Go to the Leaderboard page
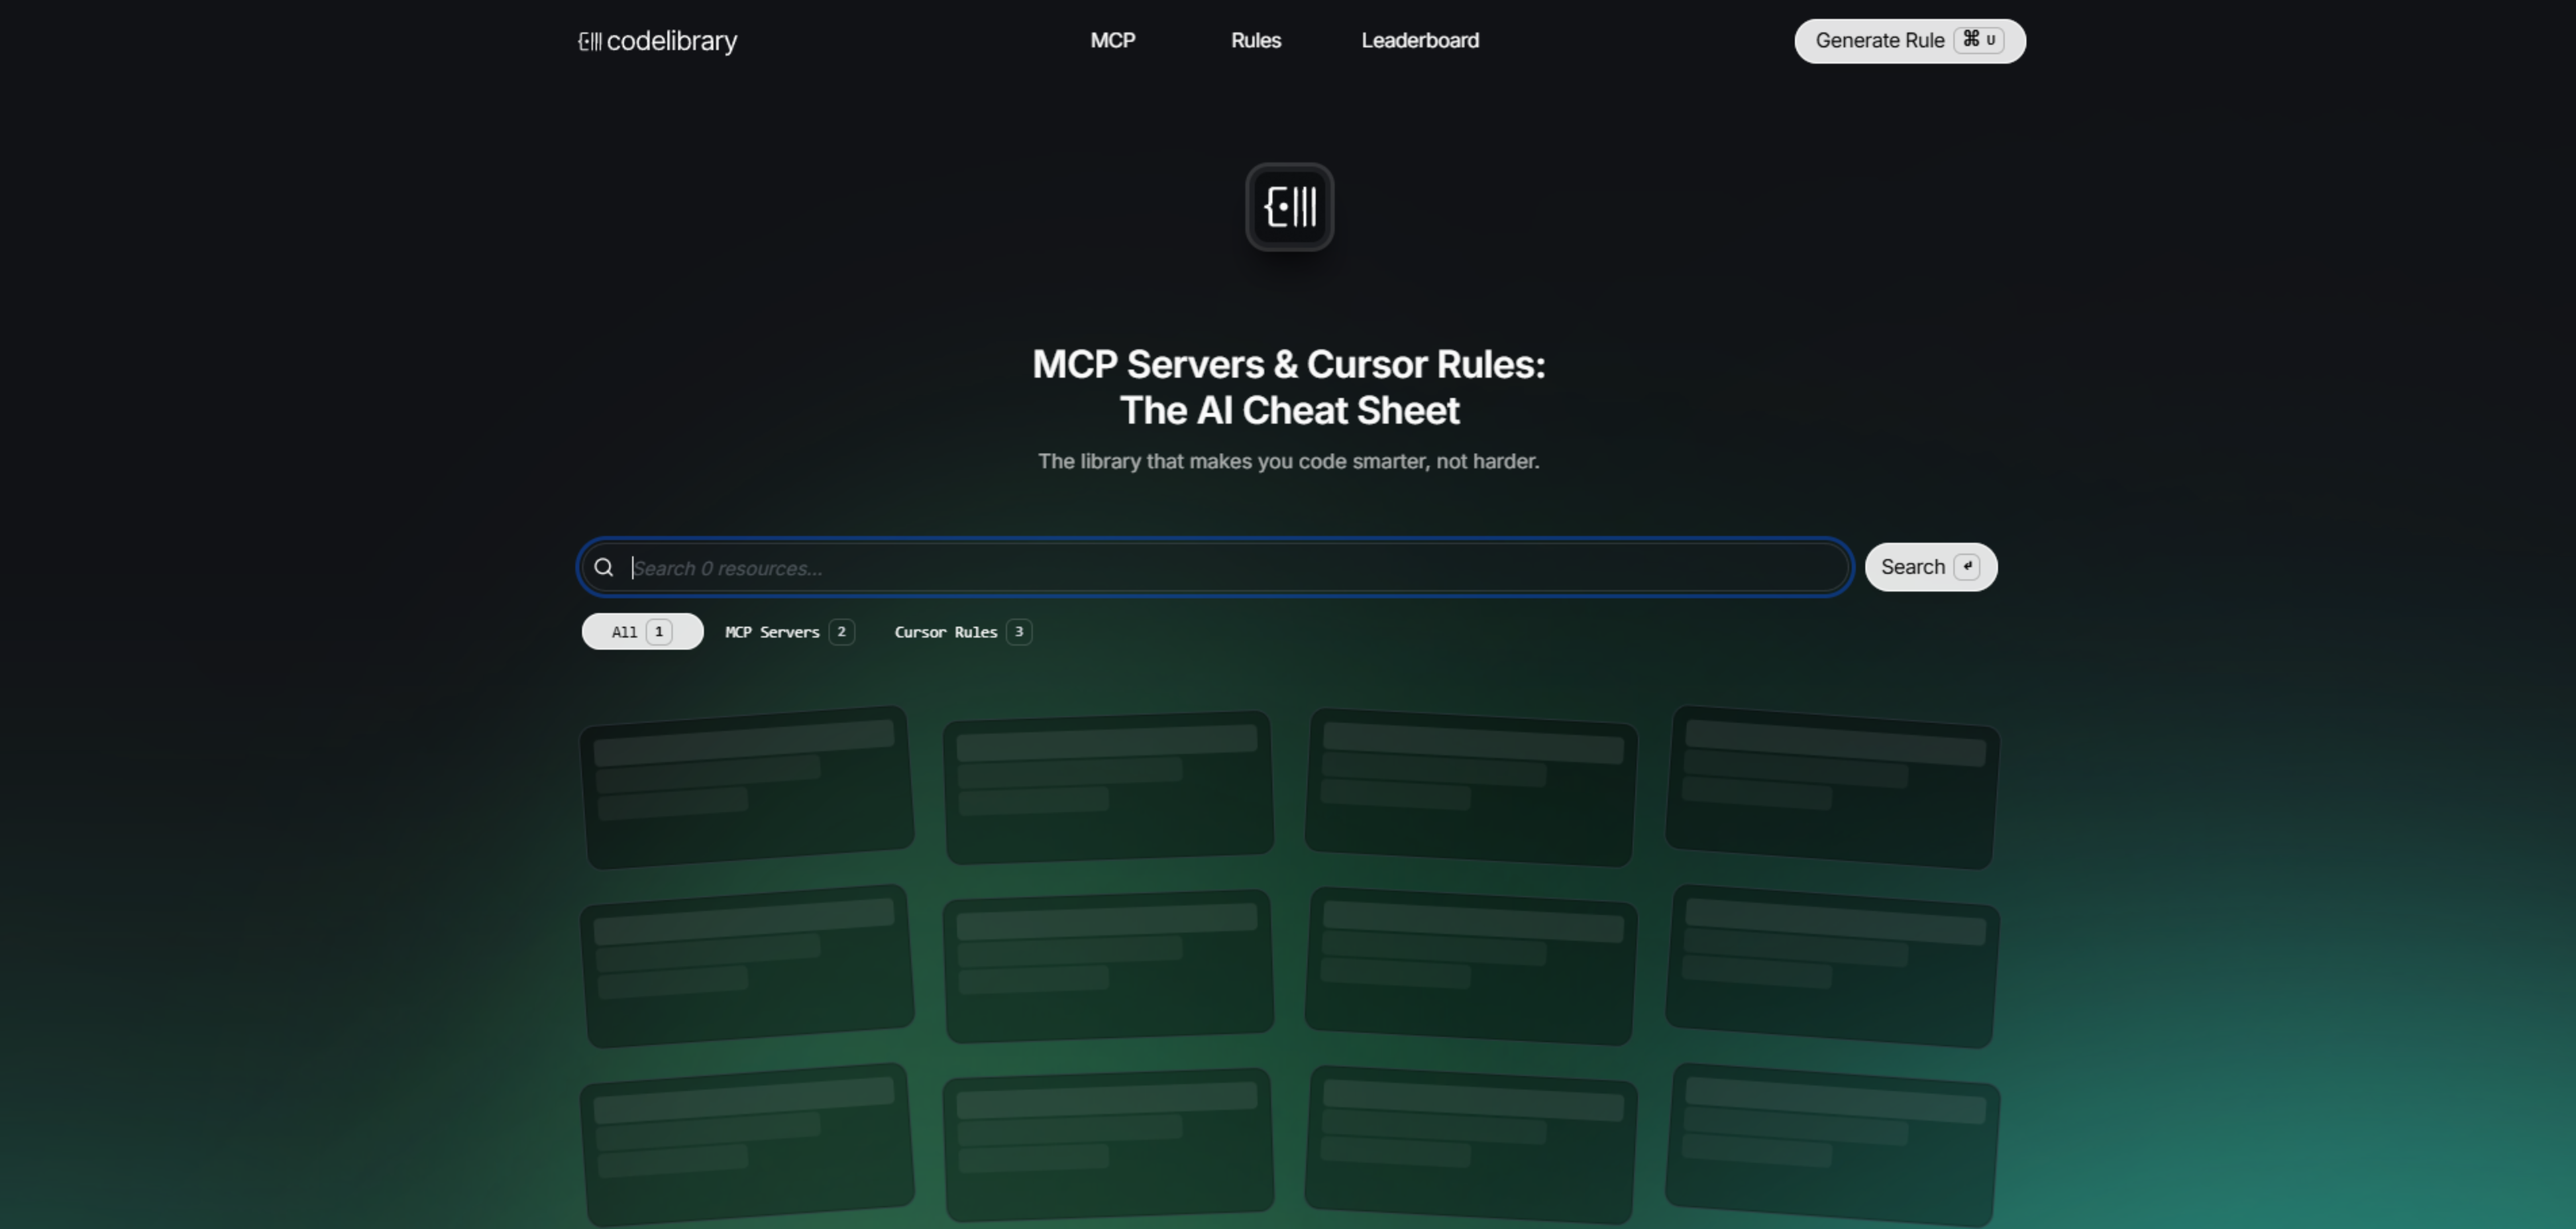2576x1229 pixels. click(1419, 41)
